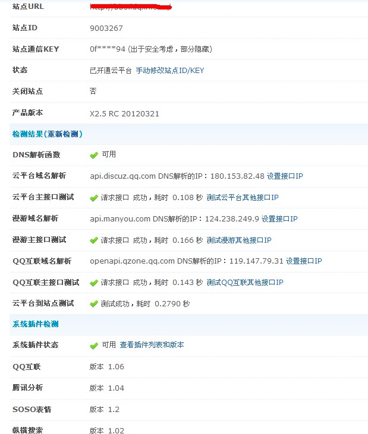The width and height of the screenshot is (368, 434).
Task: Click the 云平台域名解析 row label
Action: click(x=39, y=176)
